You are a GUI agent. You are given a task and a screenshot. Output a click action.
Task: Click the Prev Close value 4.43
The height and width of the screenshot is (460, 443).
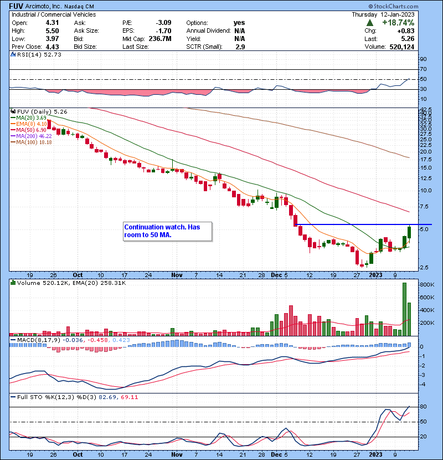(x=52, y=47)
